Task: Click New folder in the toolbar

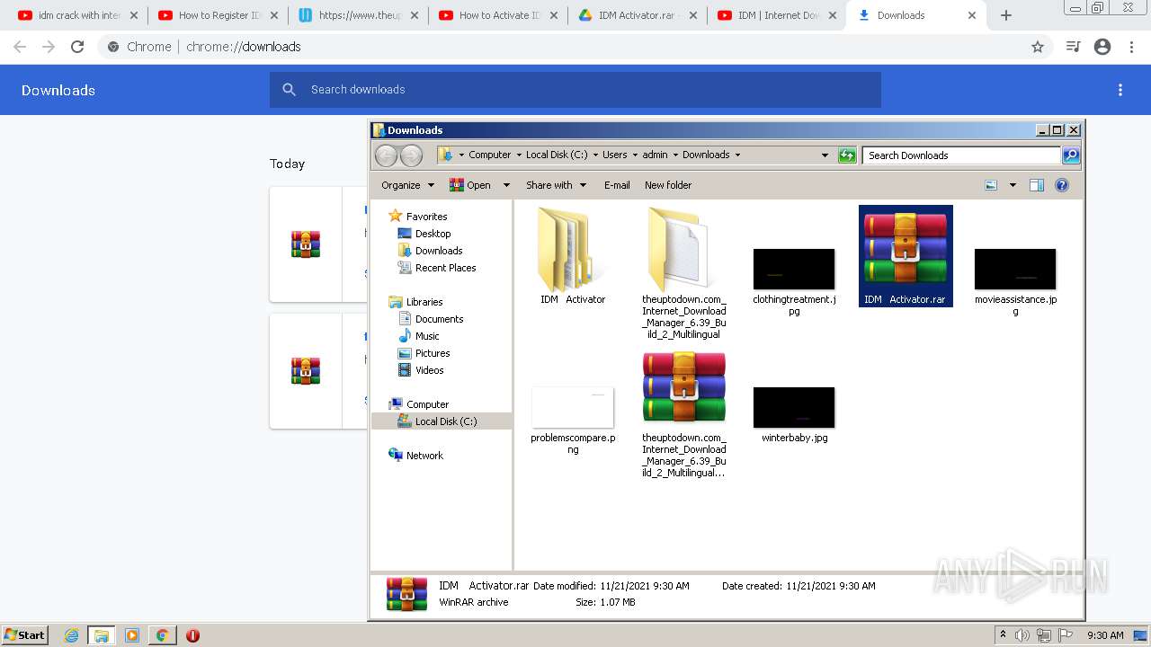Action: 668,185
